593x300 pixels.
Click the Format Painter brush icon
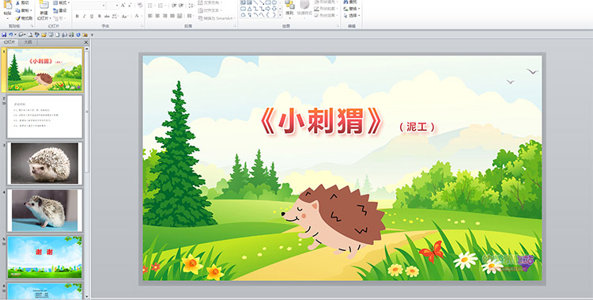(x=17, y=18)
